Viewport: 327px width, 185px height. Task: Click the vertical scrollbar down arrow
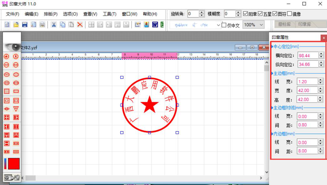(x=267, y=172)
